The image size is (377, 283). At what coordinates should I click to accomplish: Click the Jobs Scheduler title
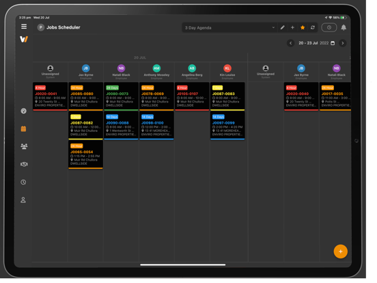tap(64, 27)
